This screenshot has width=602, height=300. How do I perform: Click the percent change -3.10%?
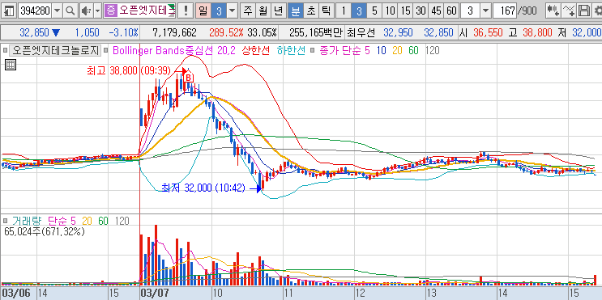tap(124, 33)
